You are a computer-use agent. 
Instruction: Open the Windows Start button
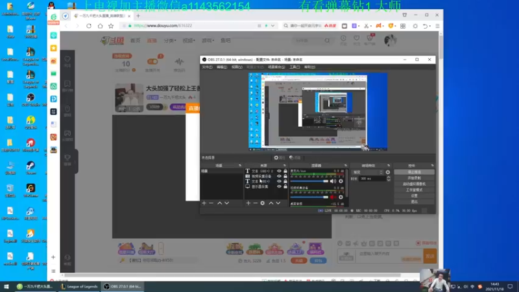pyautogui.click(x=6, y=287)
